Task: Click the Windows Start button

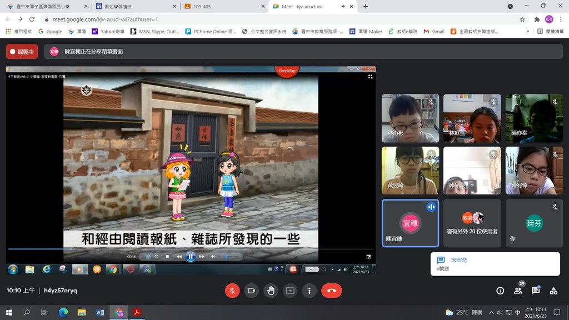Action: [9, 312]
